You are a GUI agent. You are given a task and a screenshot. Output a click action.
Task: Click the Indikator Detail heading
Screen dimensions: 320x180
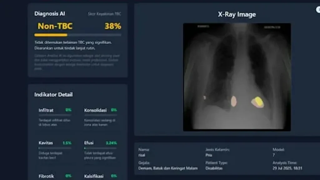click(x=53, y=95)
